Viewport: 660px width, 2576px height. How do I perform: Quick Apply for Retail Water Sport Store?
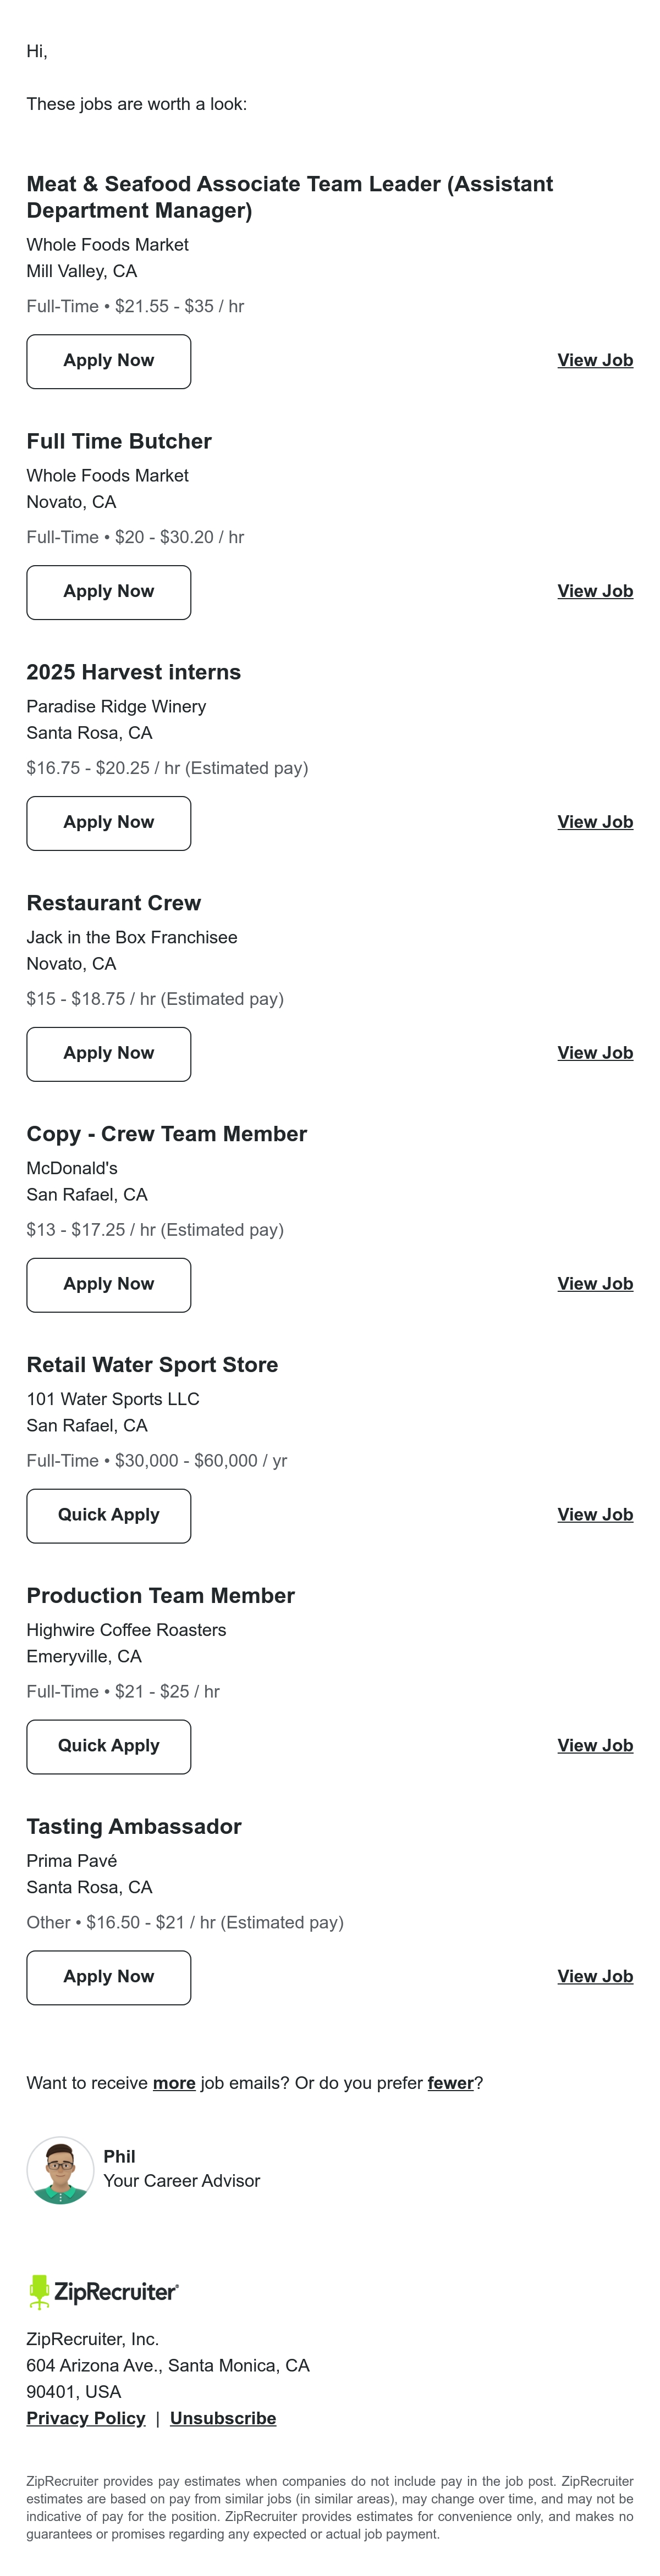point(108,1516)
